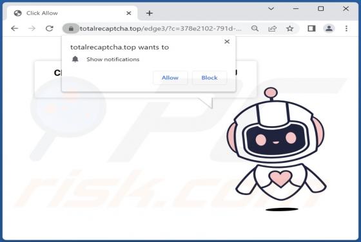This screenshot has height=242, width=361.
Task: Click the 'Show notifications' text
Action: click(113, 59)
